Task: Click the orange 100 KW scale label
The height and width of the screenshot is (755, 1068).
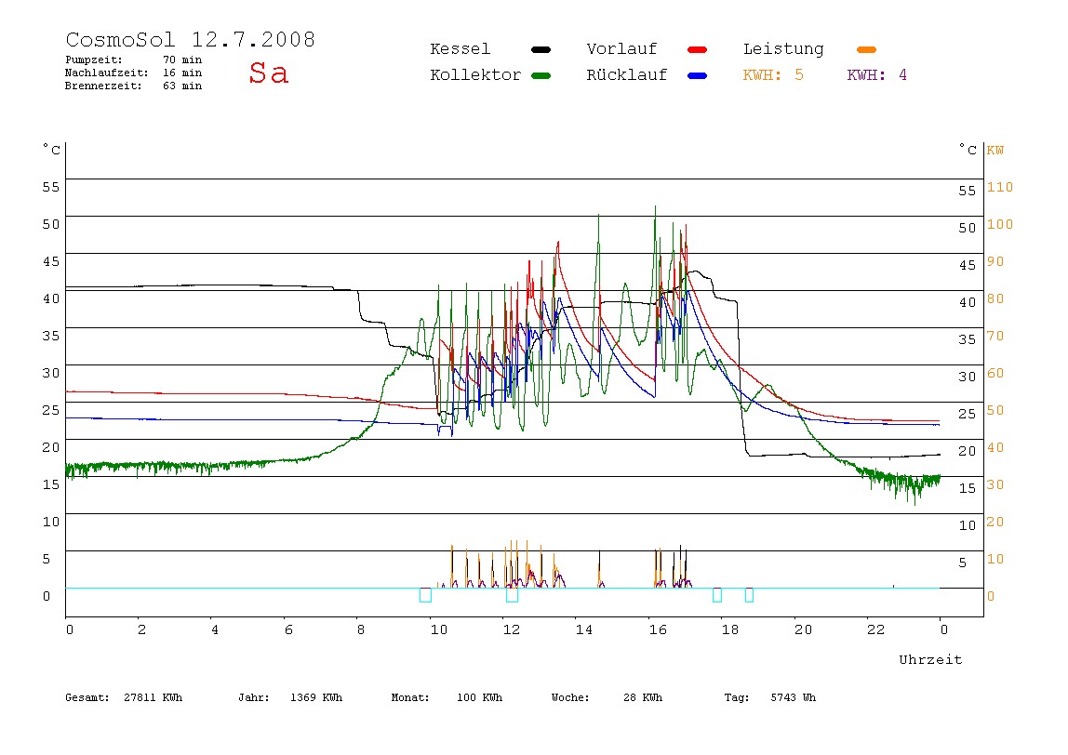Action: pyautogui.click(x=1000, y=225)
